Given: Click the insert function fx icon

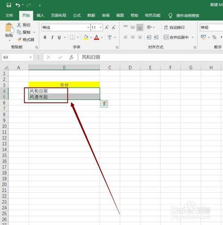Looking at the screenshot, I should coord(71,57).
